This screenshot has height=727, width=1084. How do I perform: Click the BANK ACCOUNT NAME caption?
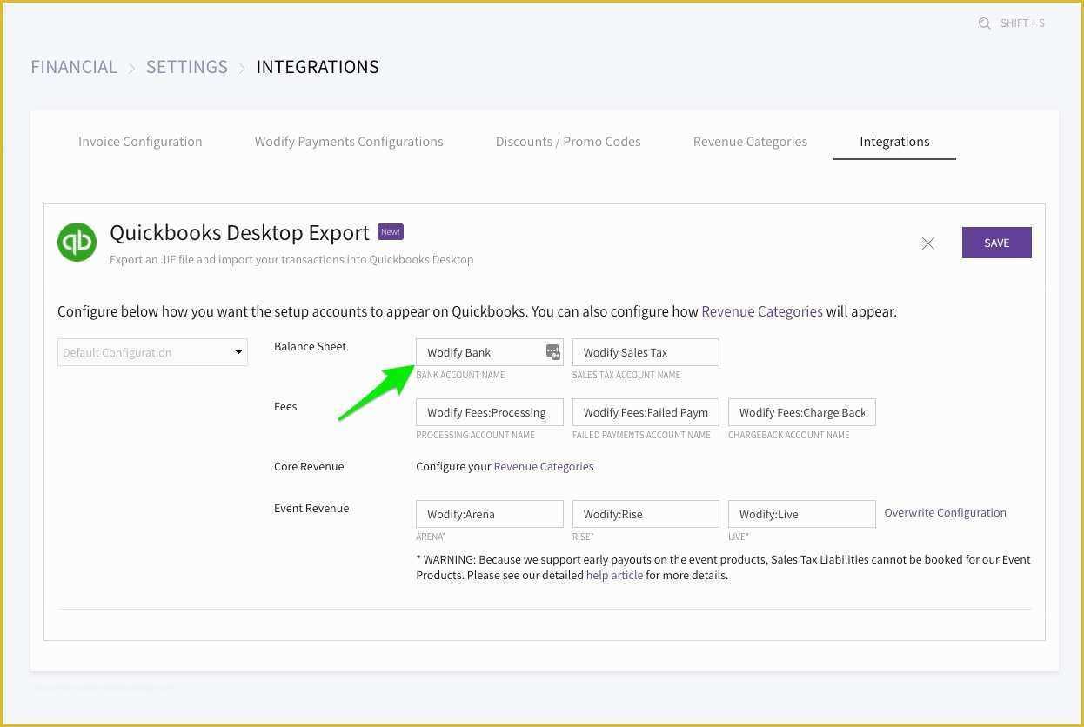tap(460, 375)
